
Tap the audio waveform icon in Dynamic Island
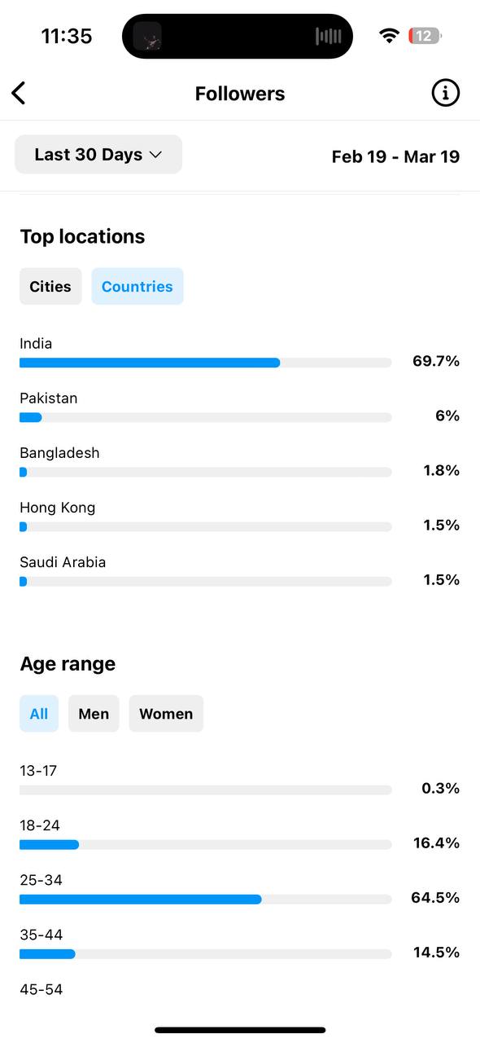tap(329, 36)
